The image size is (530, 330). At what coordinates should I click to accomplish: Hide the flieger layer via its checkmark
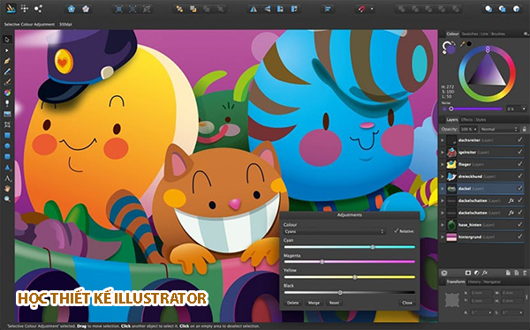[519, 164]
